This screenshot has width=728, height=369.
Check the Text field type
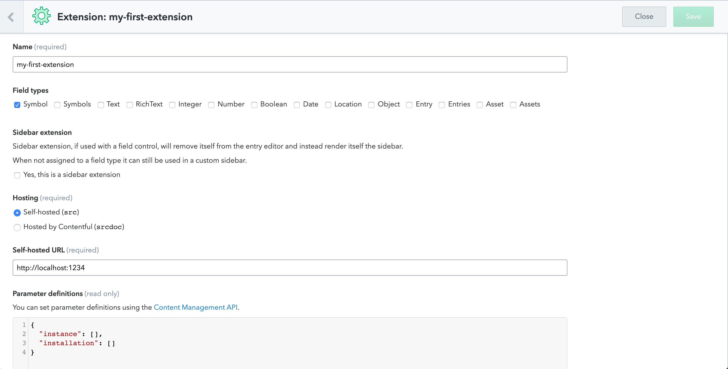coord(101,105)
